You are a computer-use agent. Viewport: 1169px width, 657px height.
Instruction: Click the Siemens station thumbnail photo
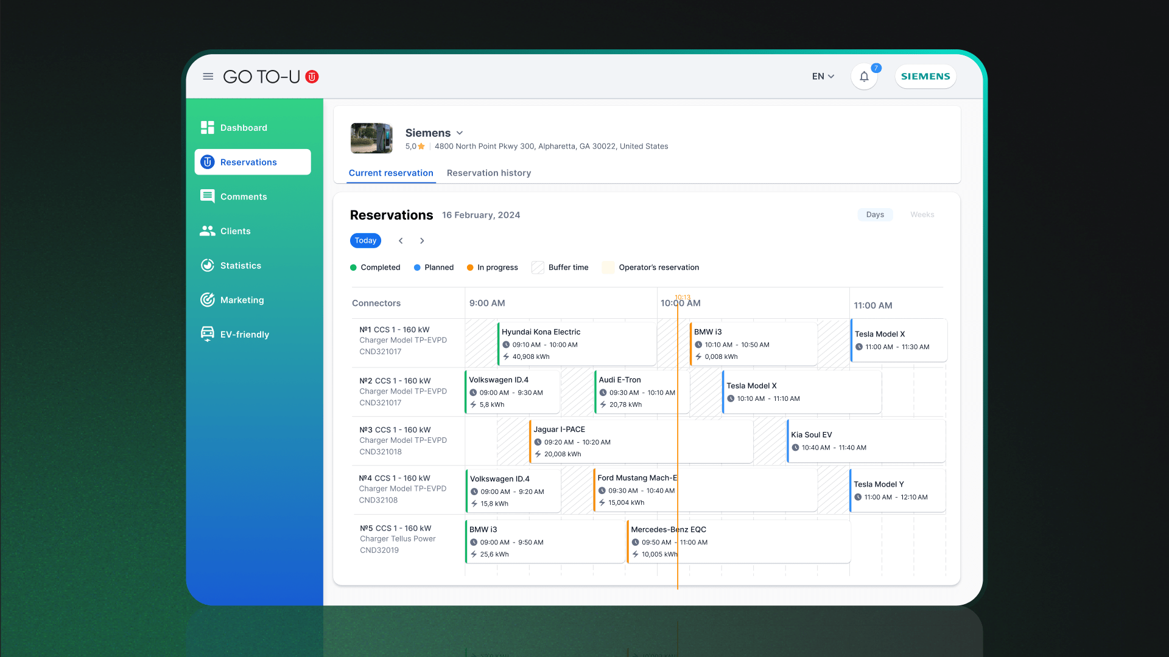tap(371, 138)
